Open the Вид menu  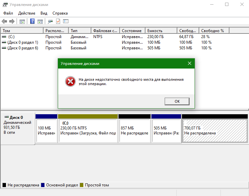click(44, 13)
